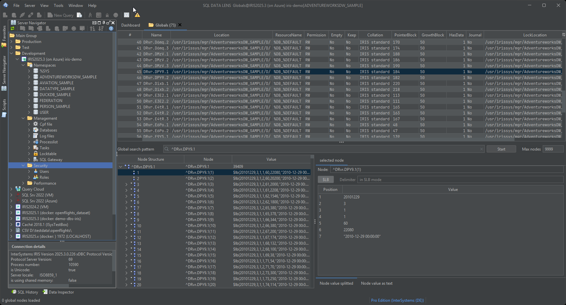
Task: Edit the Max nodes input field
Action: pyautogui.click(x=553, y=149)
